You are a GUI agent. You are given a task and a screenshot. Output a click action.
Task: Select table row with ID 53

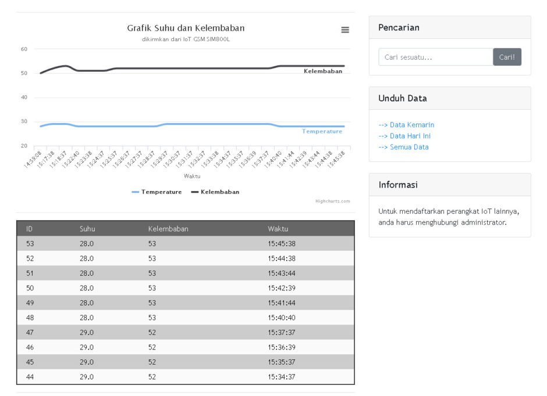[186, 244]
